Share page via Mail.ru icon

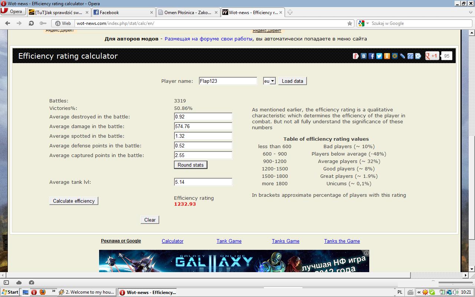(395, 56)
